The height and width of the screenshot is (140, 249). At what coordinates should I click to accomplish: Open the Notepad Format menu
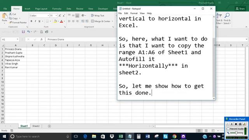134,13
